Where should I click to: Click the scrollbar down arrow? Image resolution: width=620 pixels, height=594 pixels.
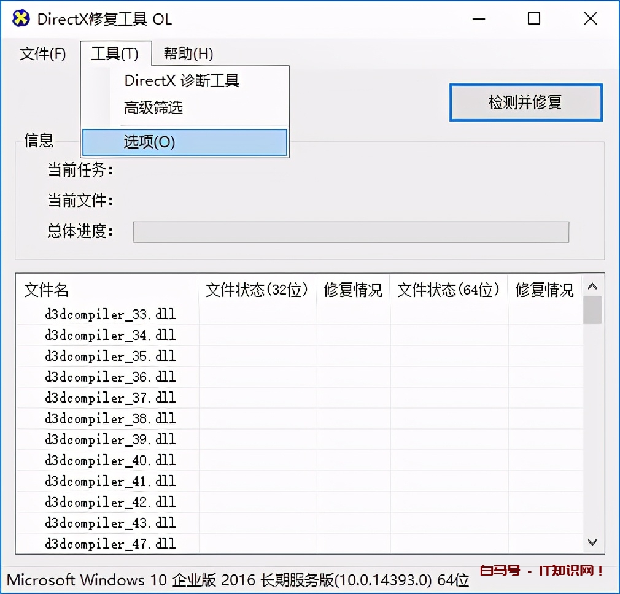click(x=592, y=542)
